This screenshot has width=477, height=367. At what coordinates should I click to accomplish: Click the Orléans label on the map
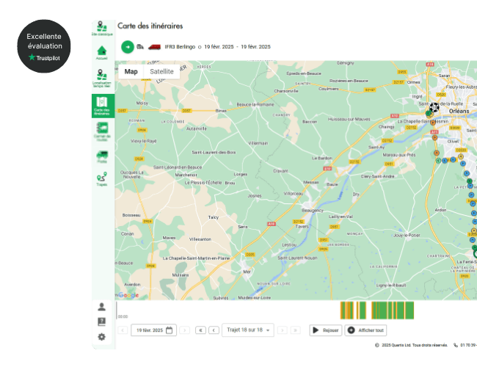(x=459, y=112)
